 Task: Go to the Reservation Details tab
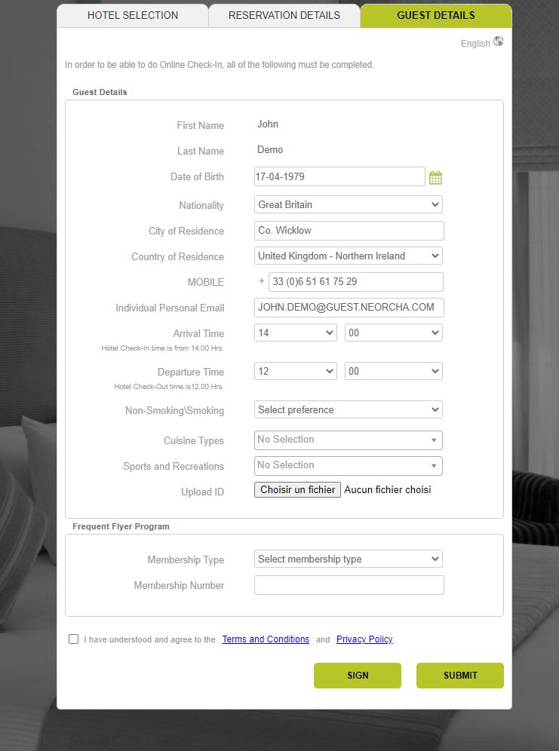tap(284, 16)
